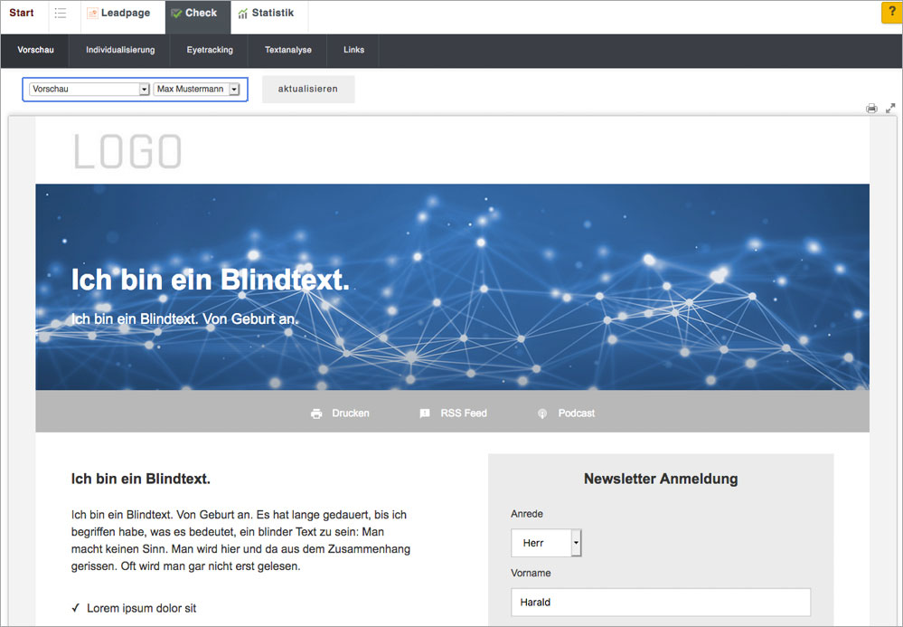This screenshot has width=903, height=627.
Task: Click the Vorname input field with Harald
Action: click(x=660, y=602)
